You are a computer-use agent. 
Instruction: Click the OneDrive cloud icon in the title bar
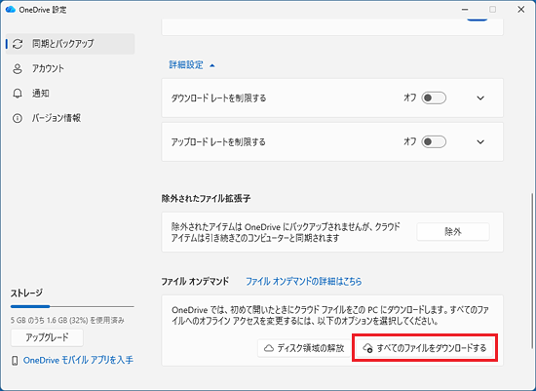(11, 10)
